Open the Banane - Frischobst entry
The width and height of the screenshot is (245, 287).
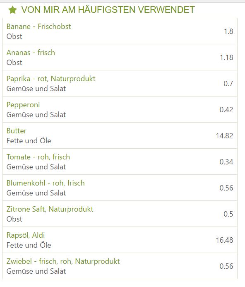pos(38,27)
